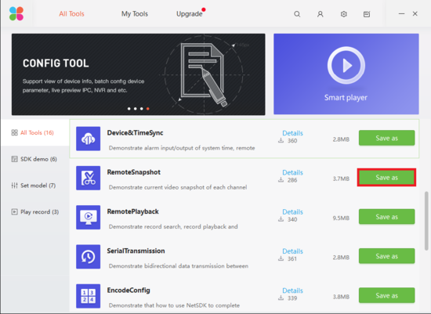The width and height of the screenshot is (431, 314).
Task: Click the SerialTransmission clock icon
Action: tap(89, 257)
